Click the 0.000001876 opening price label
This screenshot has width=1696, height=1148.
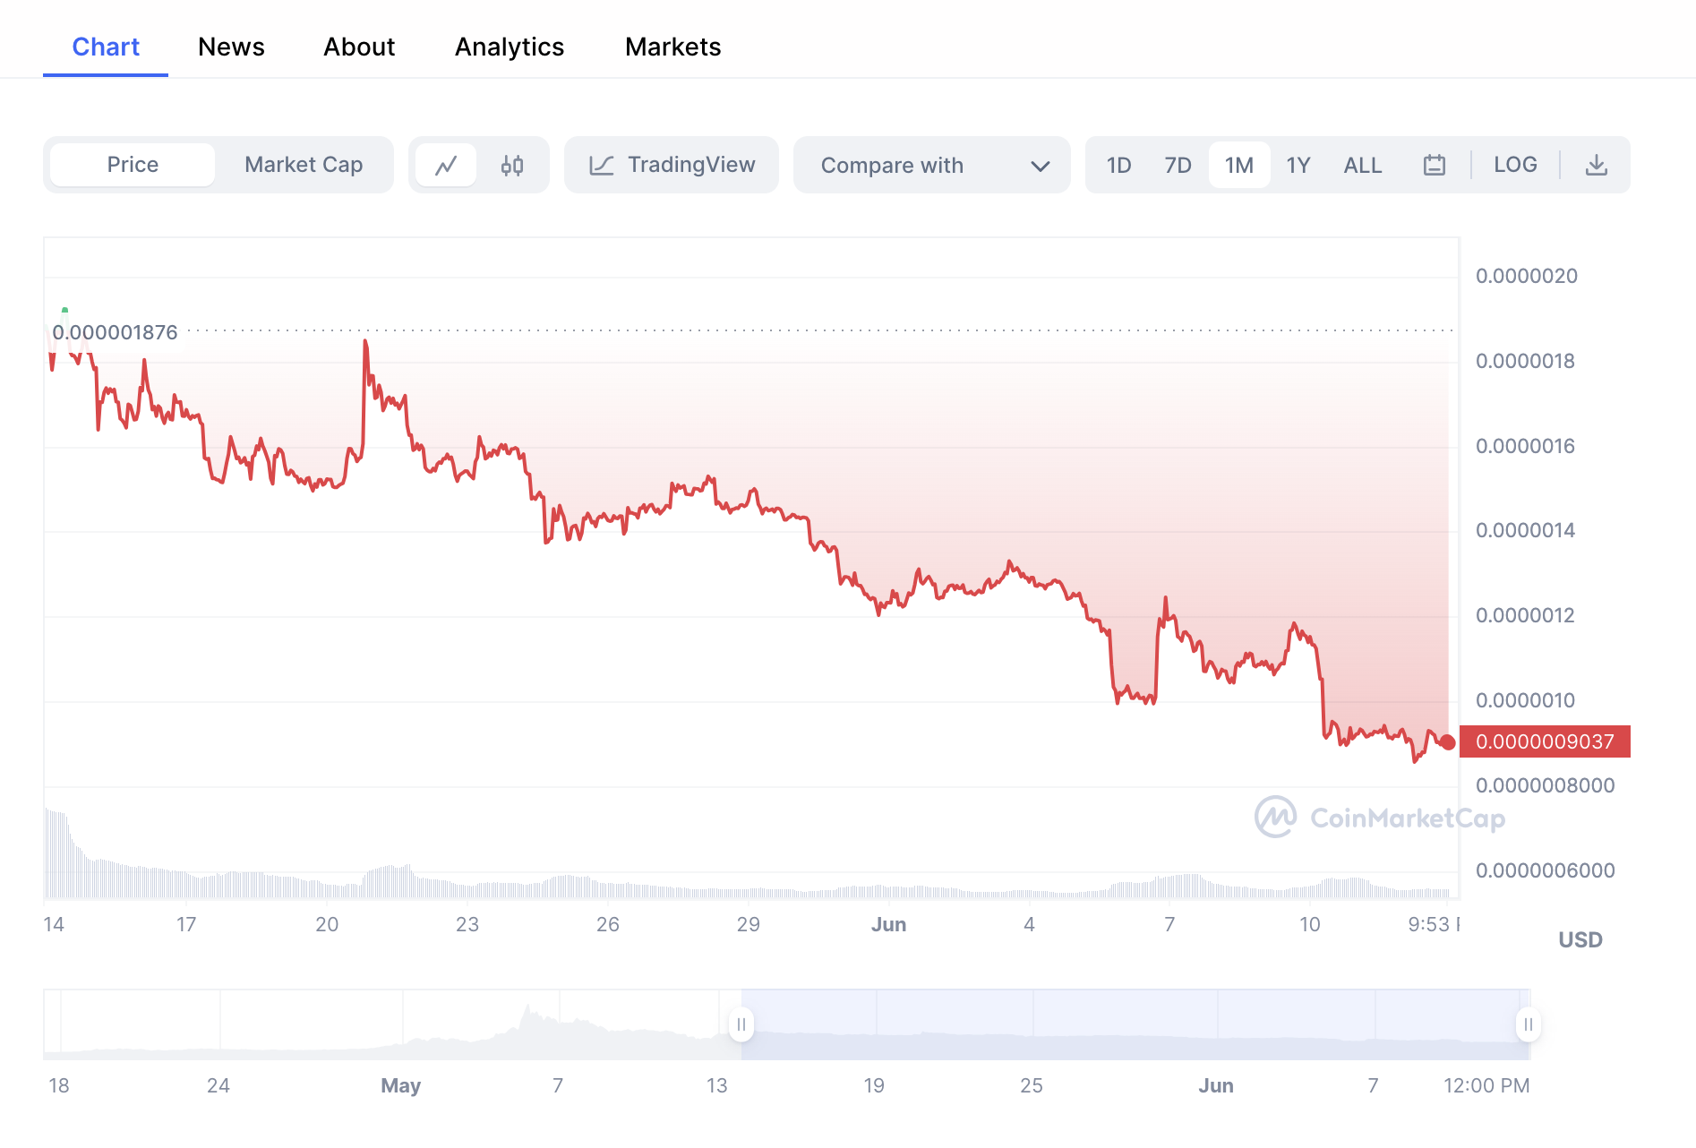pyautogui.click(x=116, y=332)
